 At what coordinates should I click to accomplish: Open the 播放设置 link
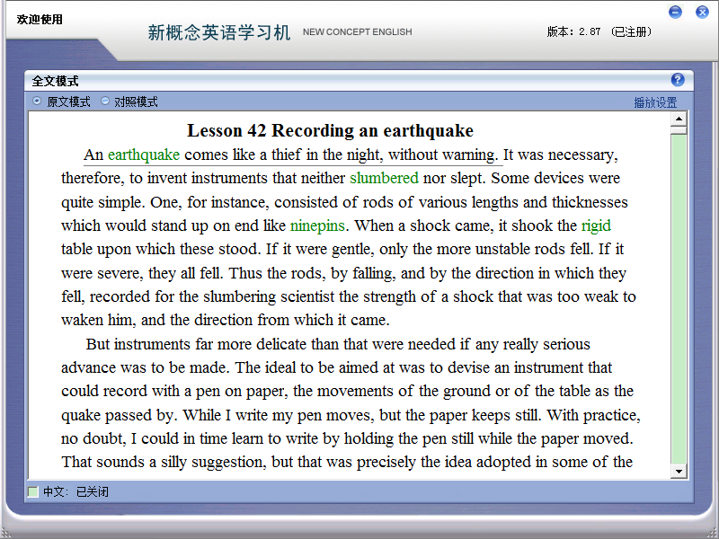pyautogui.click(x=655, y=102)
